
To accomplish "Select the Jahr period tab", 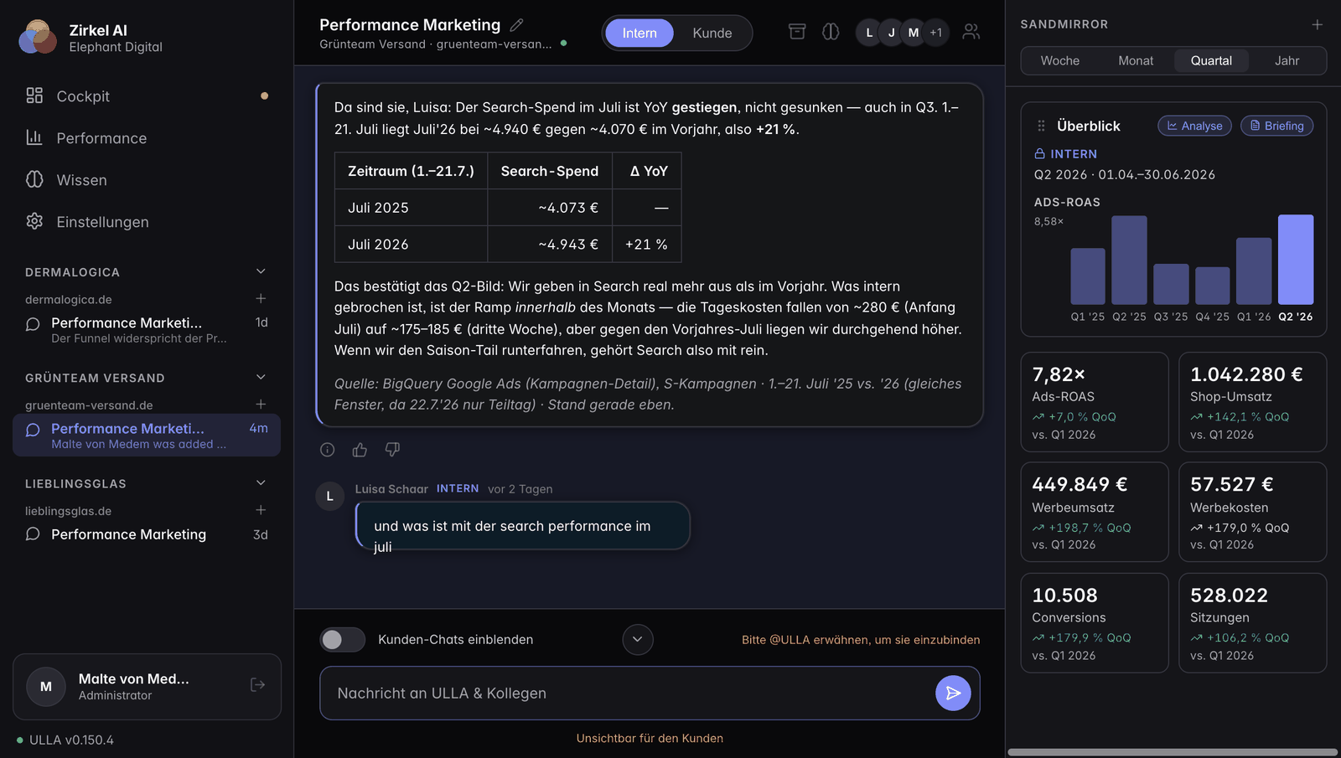I will click(x=1287, y=60).
